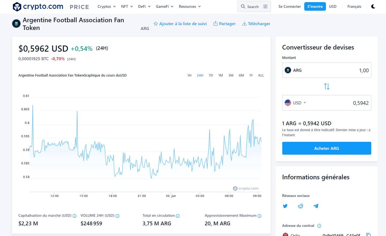Click the 3,75 M ARG circulating value
Viewport: 386px width, 236px height.
pos(157,223)
